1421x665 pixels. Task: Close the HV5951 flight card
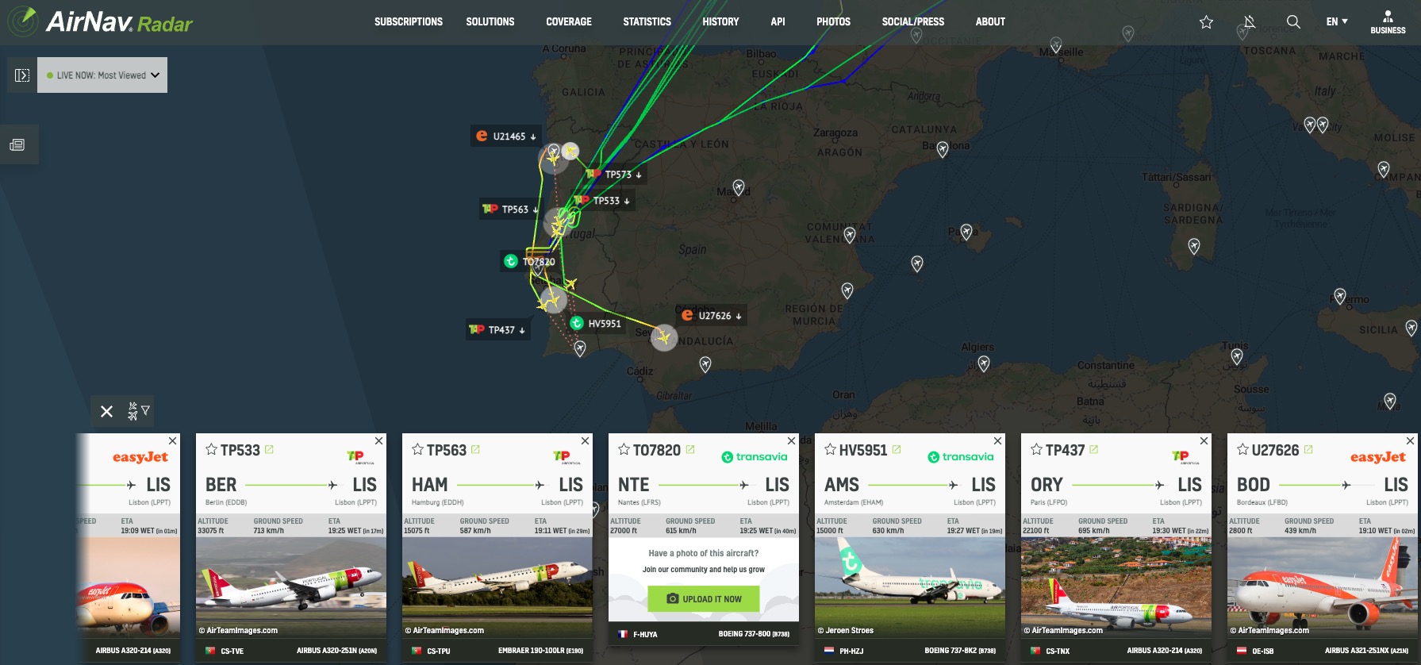pos(997,440)
